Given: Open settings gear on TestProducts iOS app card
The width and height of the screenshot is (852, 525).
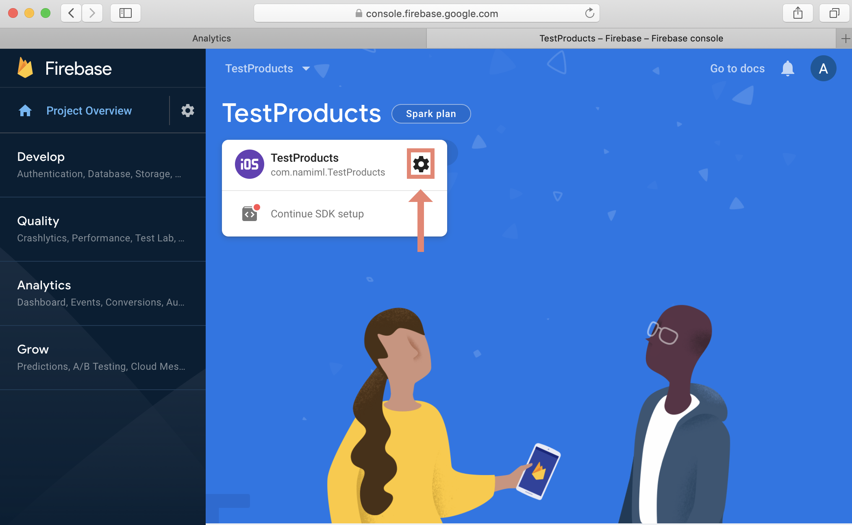Looking at the screenshot, I should [421, 164].
